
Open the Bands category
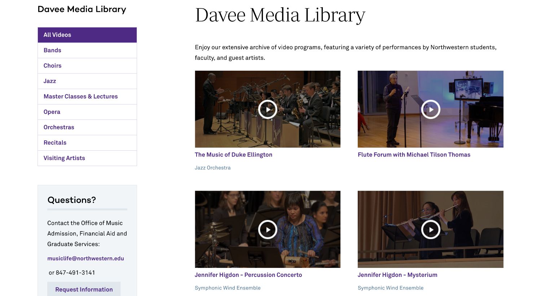[x=87, y=50]
